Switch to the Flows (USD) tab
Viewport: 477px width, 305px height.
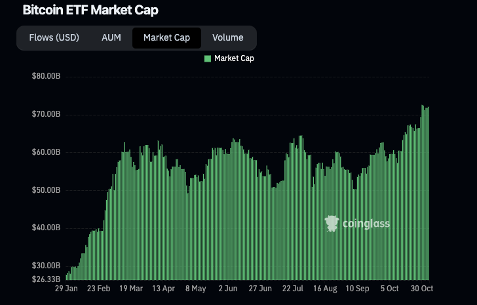54,37
